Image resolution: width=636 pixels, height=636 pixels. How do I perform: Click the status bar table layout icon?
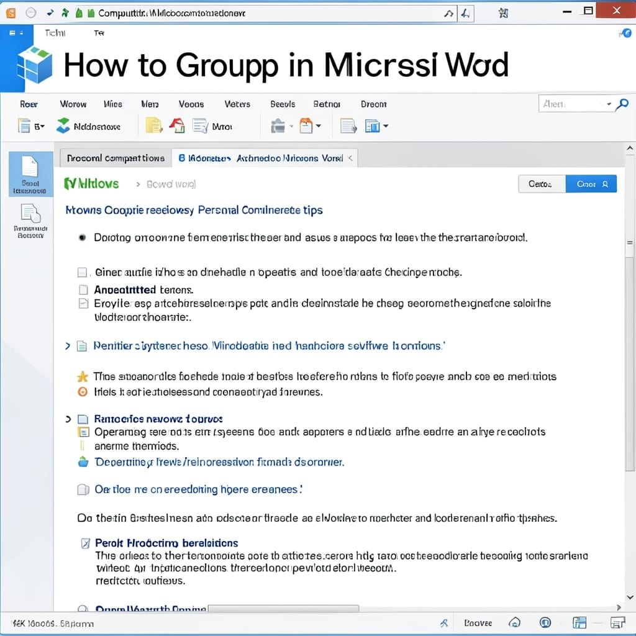579,622
